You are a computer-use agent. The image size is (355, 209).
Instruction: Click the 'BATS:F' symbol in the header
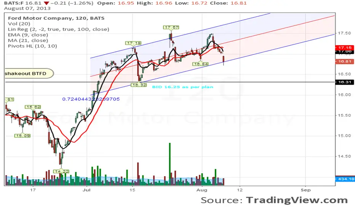(x=14, y=3)
